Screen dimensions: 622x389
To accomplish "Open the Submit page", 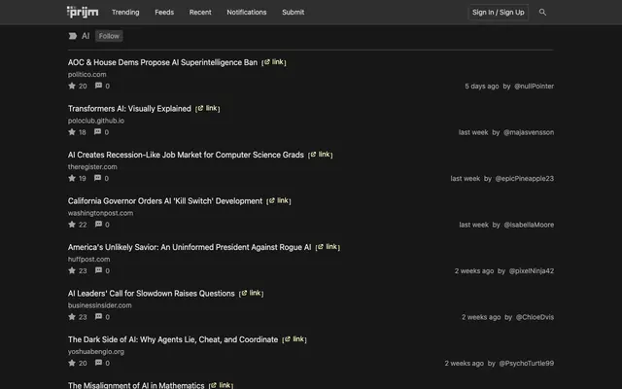I will click(294, 13).
